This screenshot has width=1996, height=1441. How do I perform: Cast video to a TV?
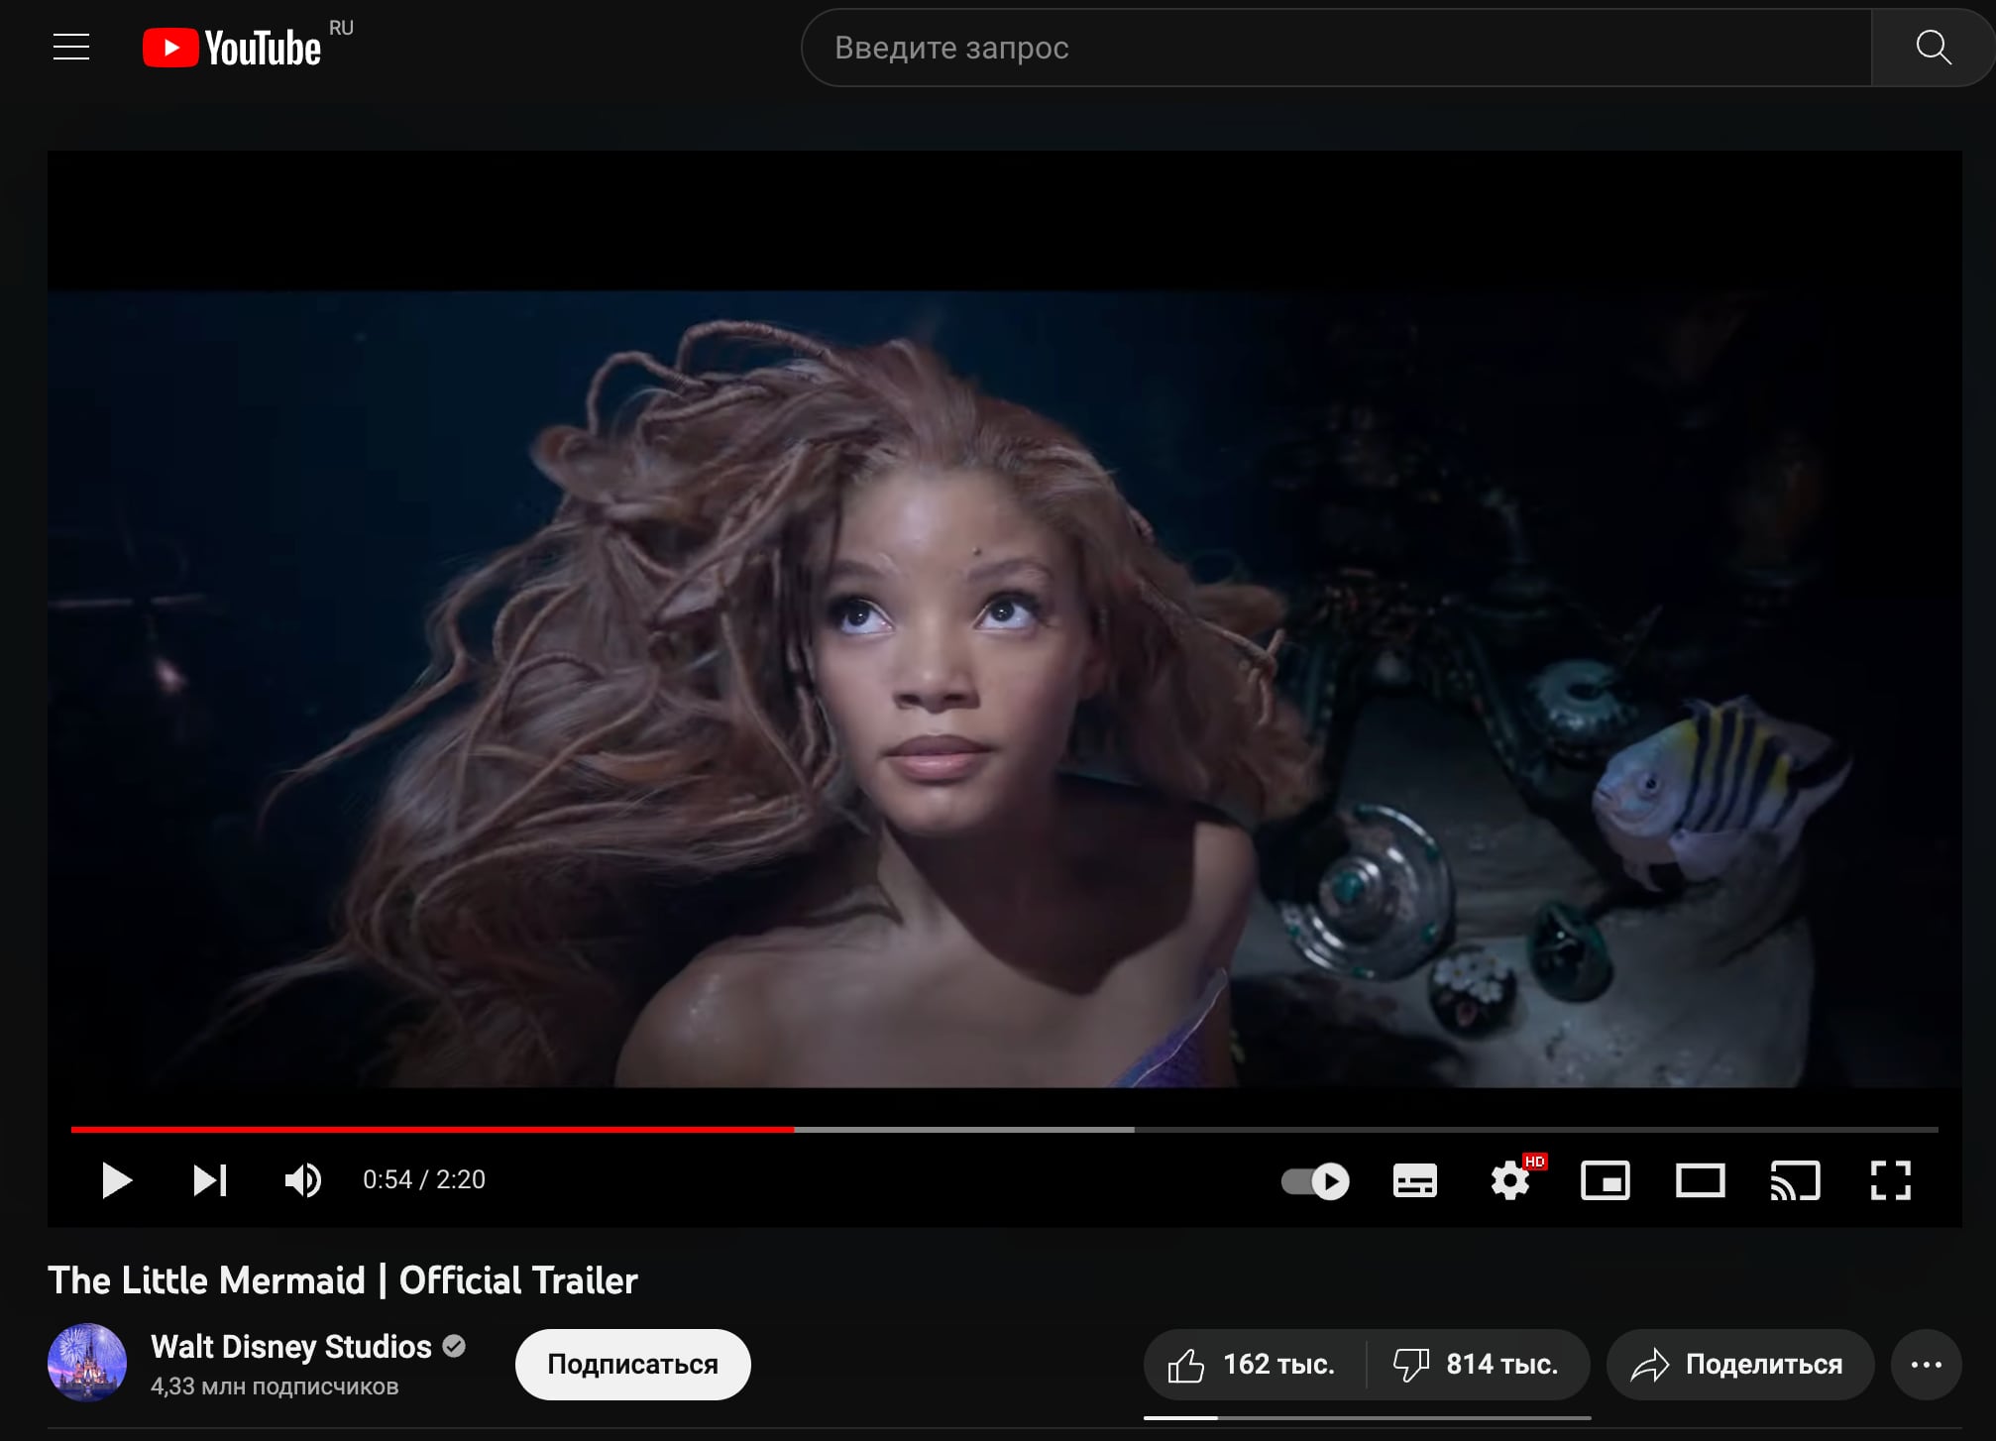[x=1795, y=1180]
